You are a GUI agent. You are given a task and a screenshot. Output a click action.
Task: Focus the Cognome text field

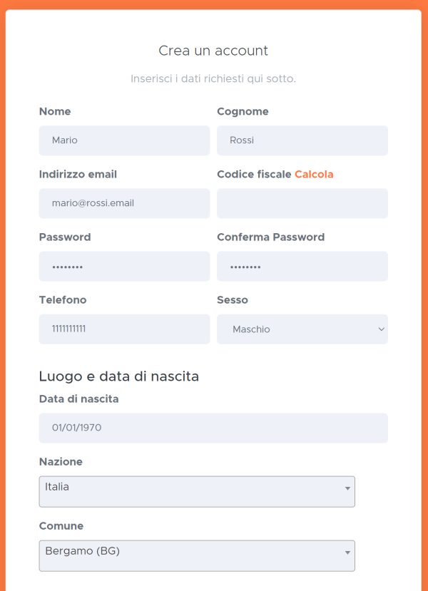tap(302, 140)
